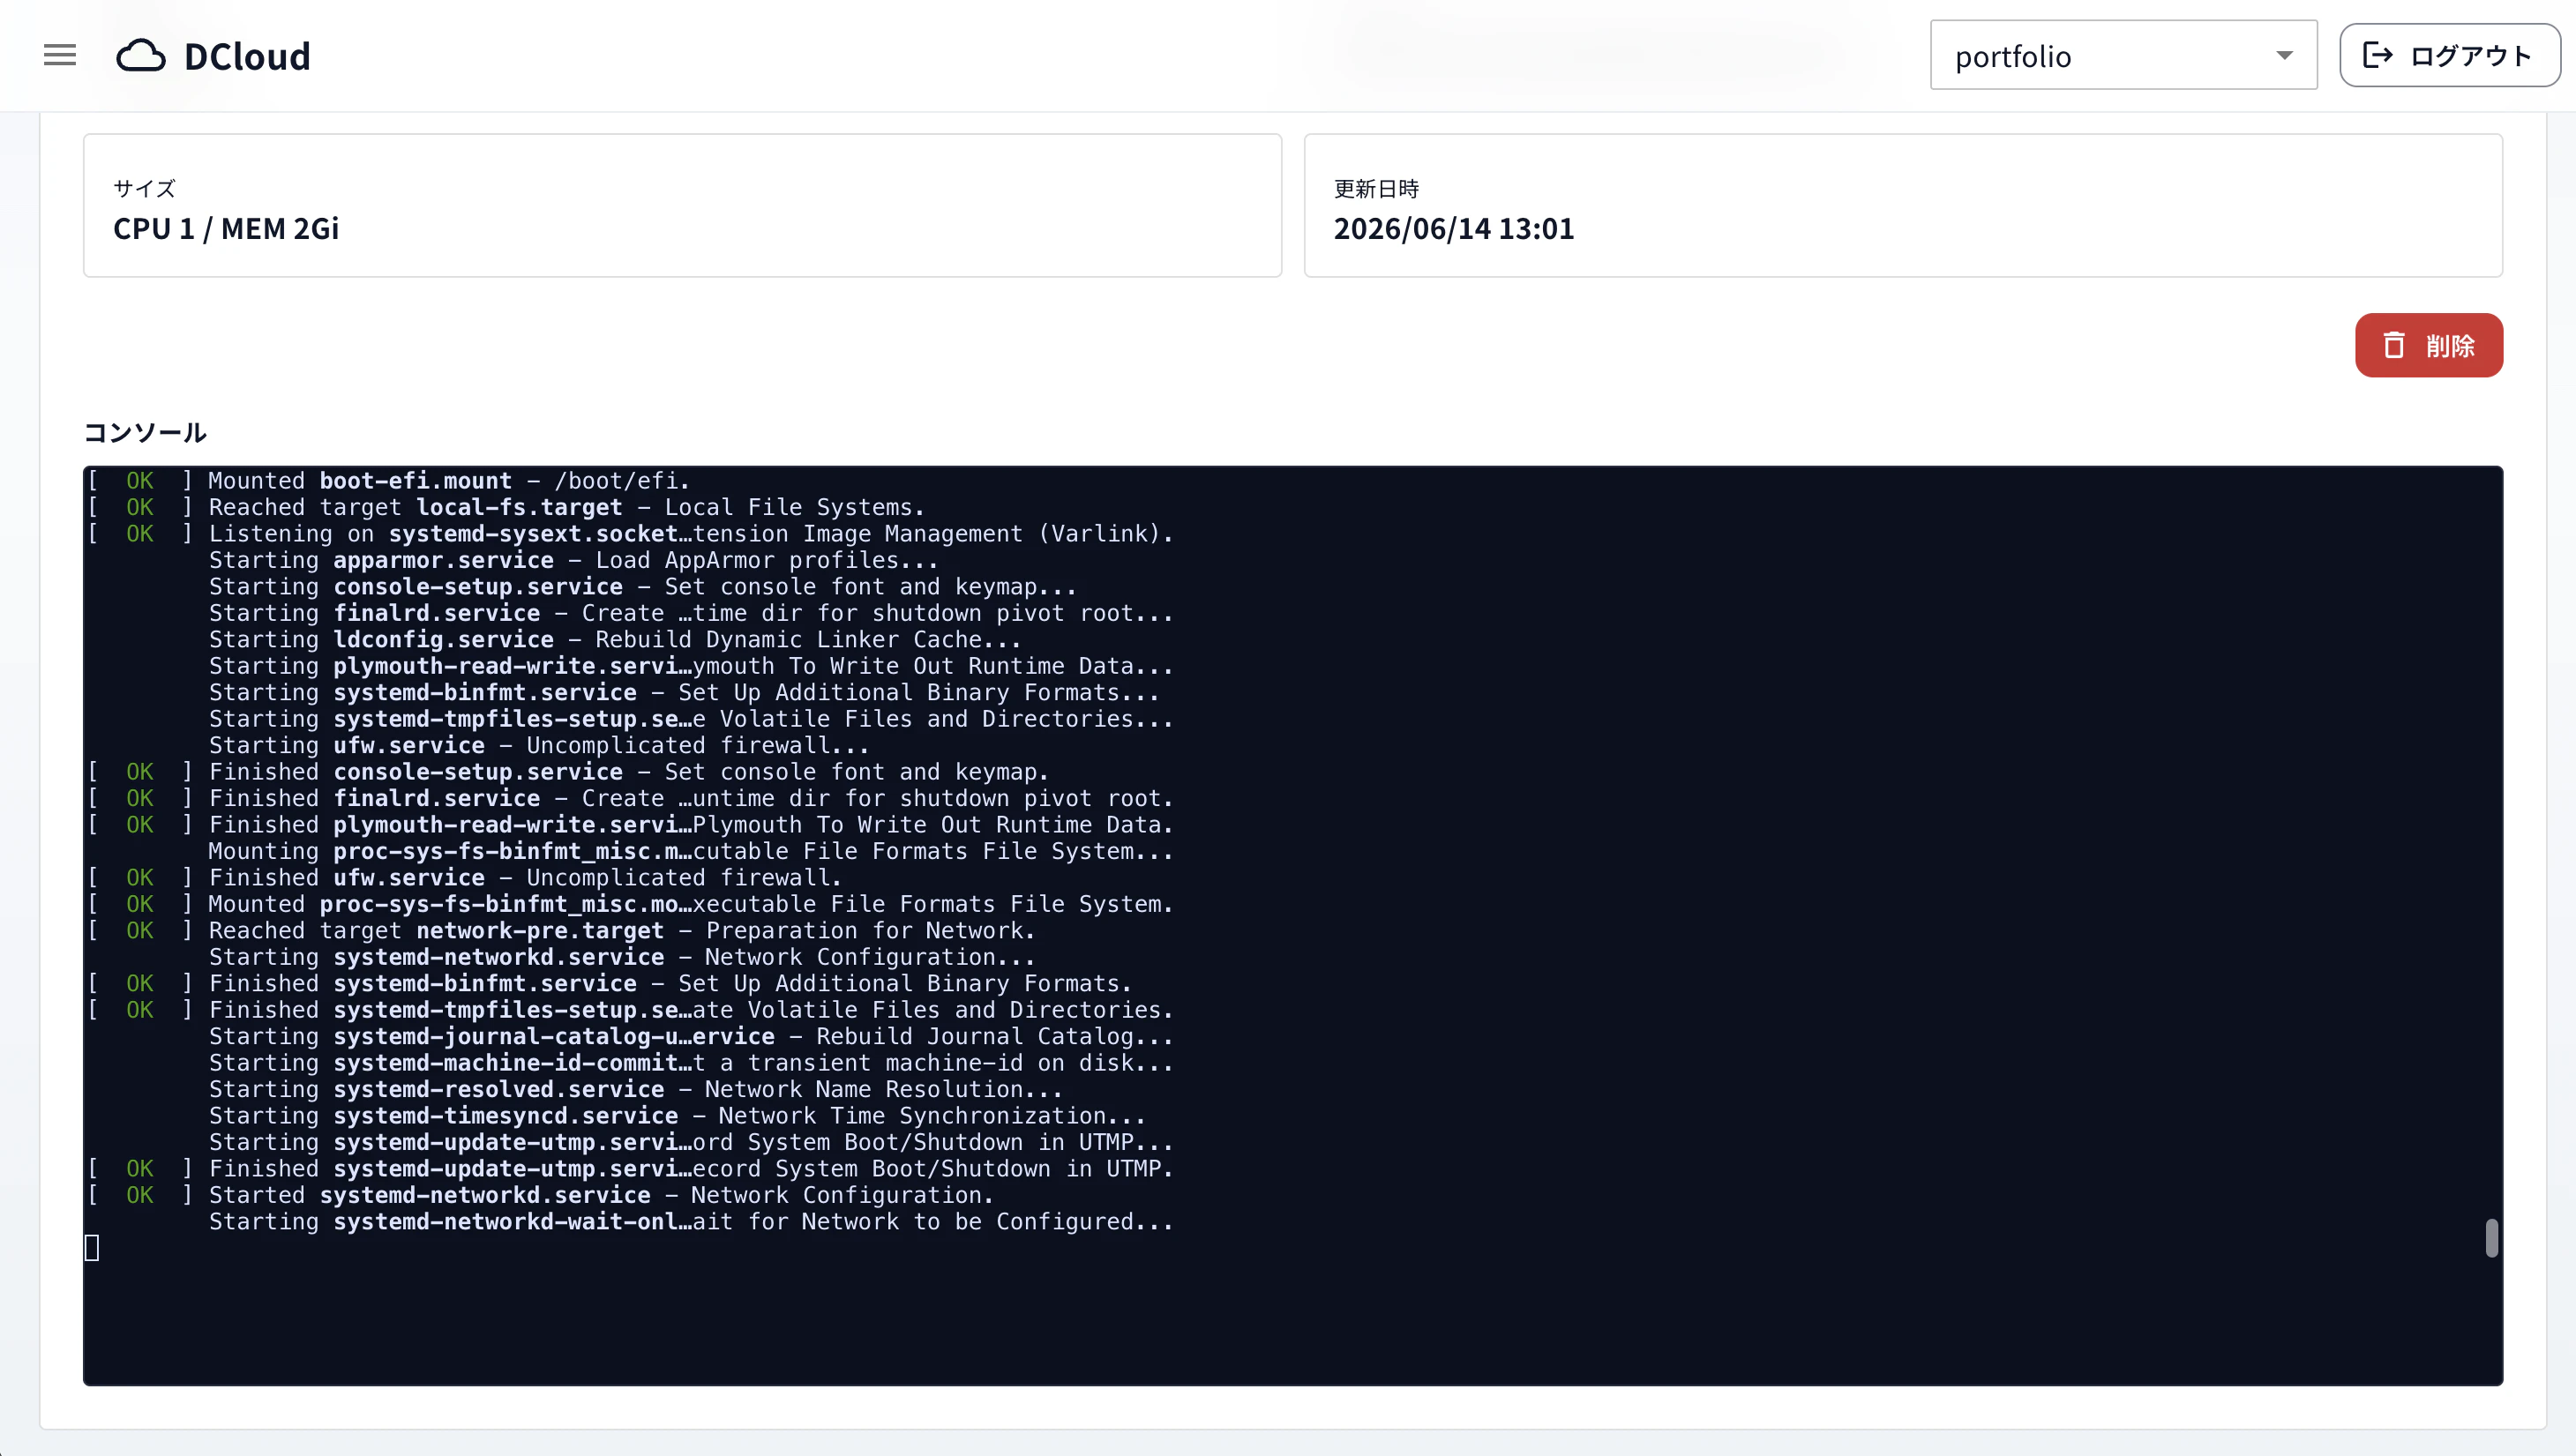Click the CPU 1 / MEM 2Gi value
Screen dimensions: 2576x1456
tap(226, 228)
